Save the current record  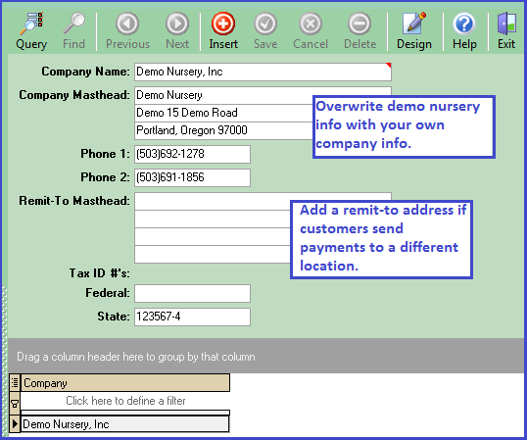tap(265, 31)
